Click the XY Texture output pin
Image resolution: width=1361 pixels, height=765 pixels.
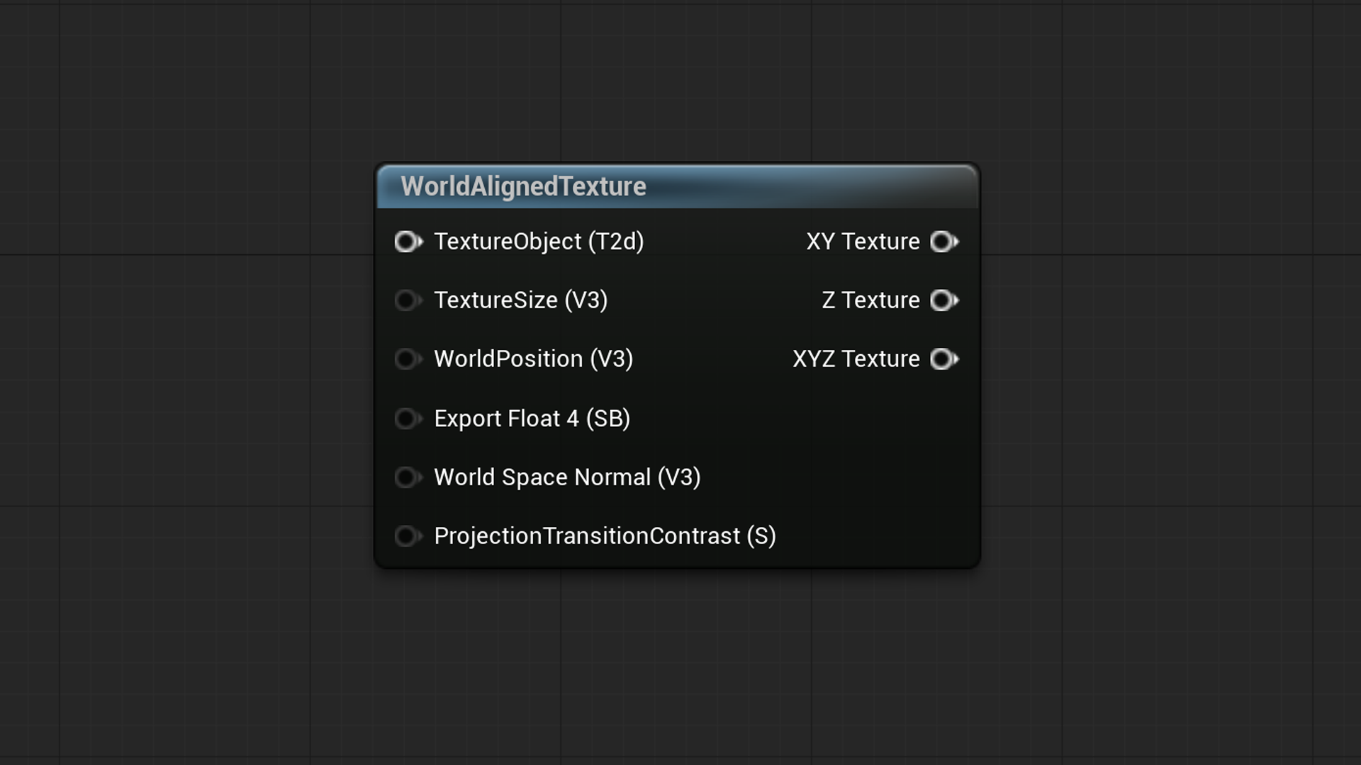point(943,242)
